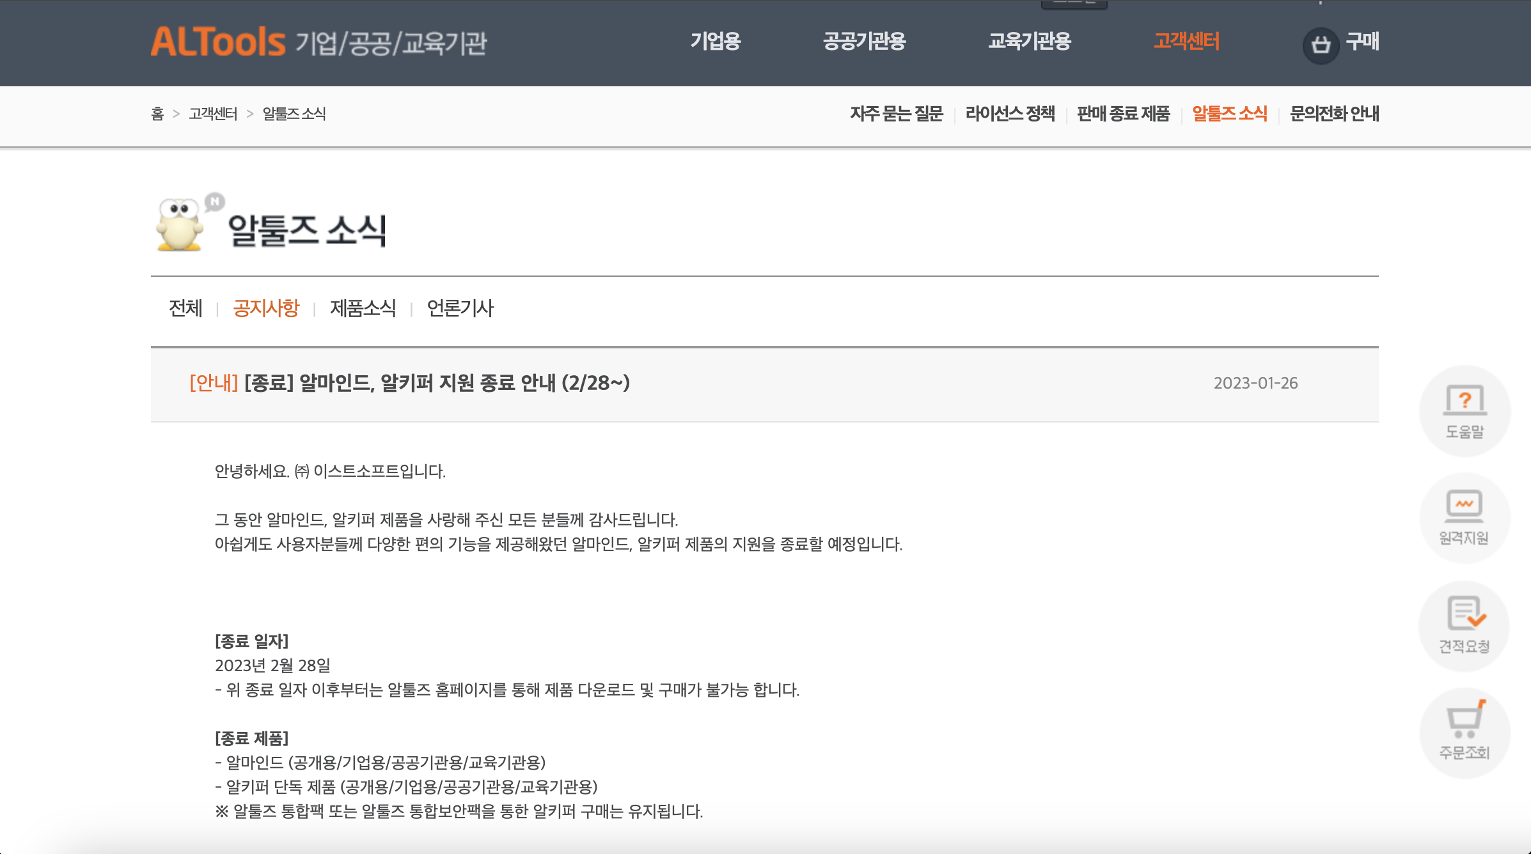Image resolution: width=1531 pixels, height=854 pixels.
Task: Click the 안녕하세요 greeting line
Action: 330,471
